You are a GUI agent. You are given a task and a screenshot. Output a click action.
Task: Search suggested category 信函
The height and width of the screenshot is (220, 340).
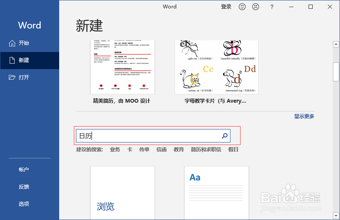[162, 150]
